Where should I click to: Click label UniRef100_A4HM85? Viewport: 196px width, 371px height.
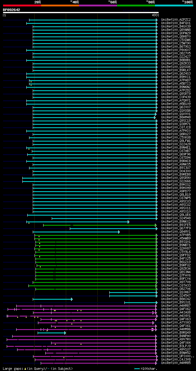176,363
